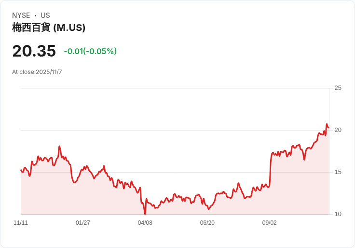This screenshot has width=355, height=248.
Task: Click the 25 value on the y-axis
Action: coord(338,88)
